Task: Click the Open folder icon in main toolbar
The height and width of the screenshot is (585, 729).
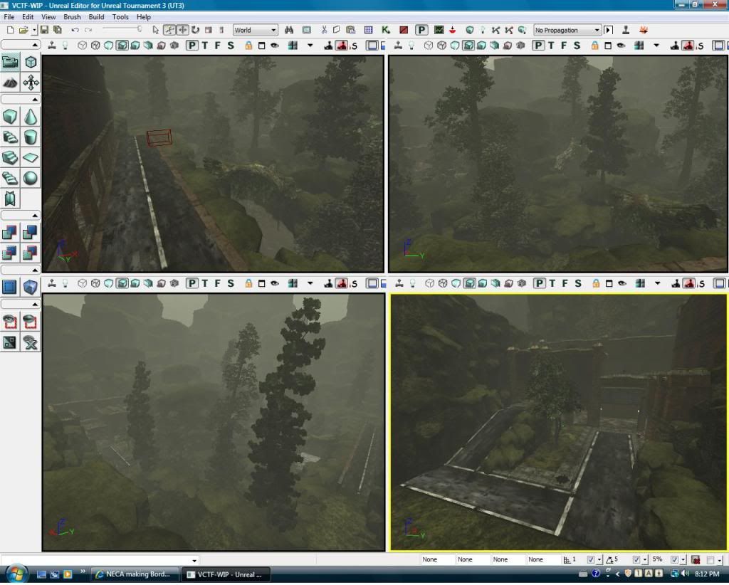Action: click(x=23, y=30)
